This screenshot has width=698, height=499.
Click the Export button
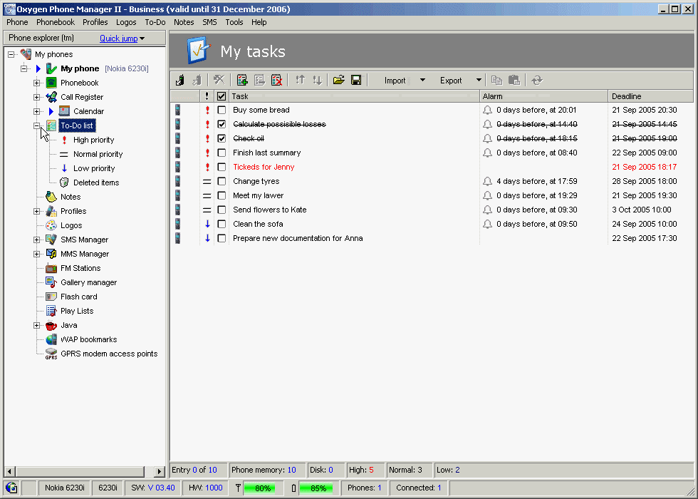tap(451, 80)
